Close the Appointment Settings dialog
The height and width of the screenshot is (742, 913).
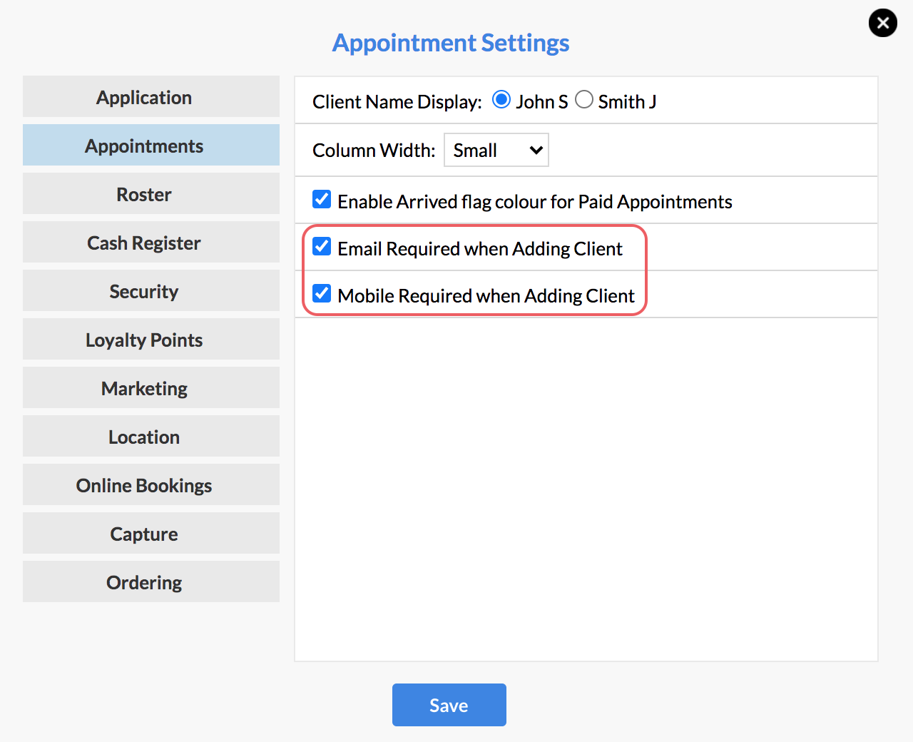click(882, 23)
